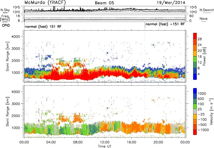This screenshot has height=148, width=214.
Task: Click the "12:00" time axis tick label
Action: tap(105, 142)
